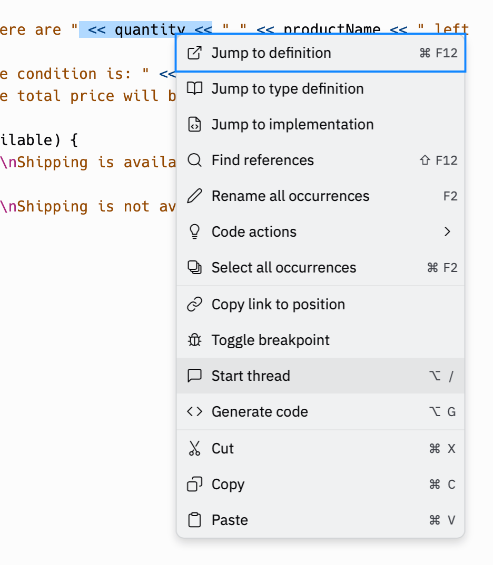Screen dimensions: 493x565
Task: Click the productName identifier in the code
Action: point(332,28)
